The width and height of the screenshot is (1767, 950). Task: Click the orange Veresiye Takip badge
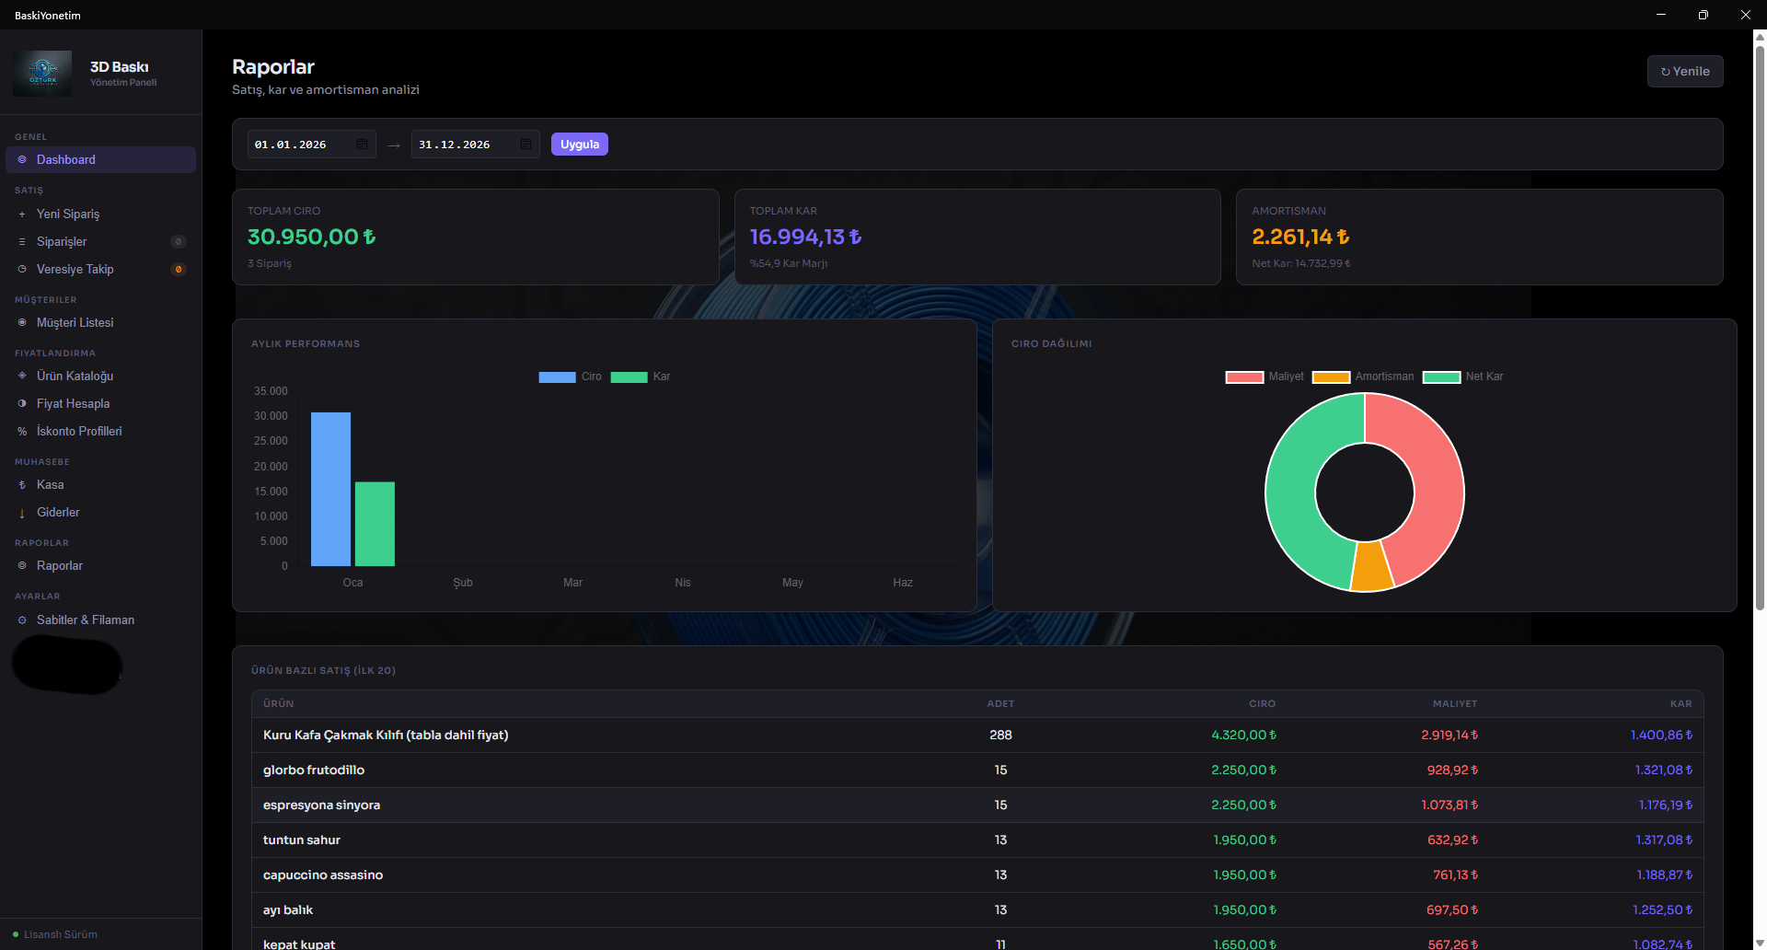pyautogui.click(x=179, y=269)
